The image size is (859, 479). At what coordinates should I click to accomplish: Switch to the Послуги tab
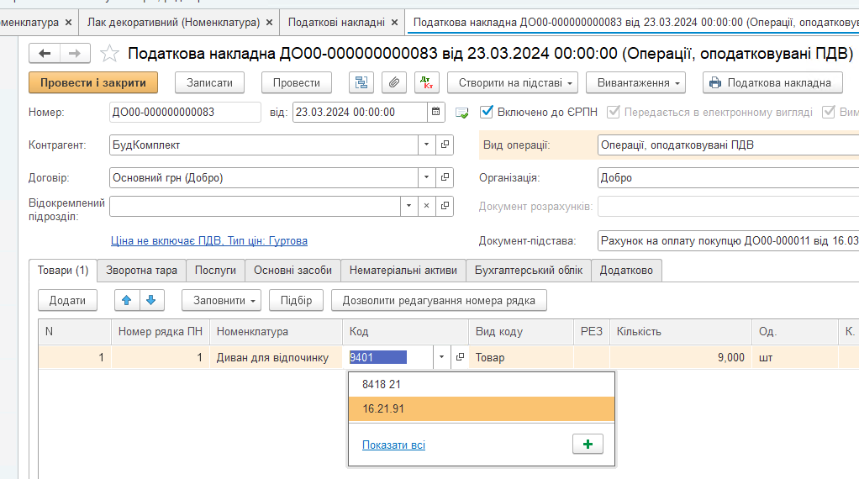tap(215, 271)
